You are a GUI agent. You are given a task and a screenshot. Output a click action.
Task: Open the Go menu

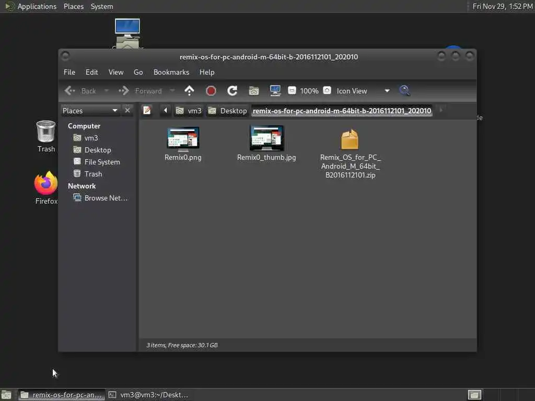click(x=138, y=72)
